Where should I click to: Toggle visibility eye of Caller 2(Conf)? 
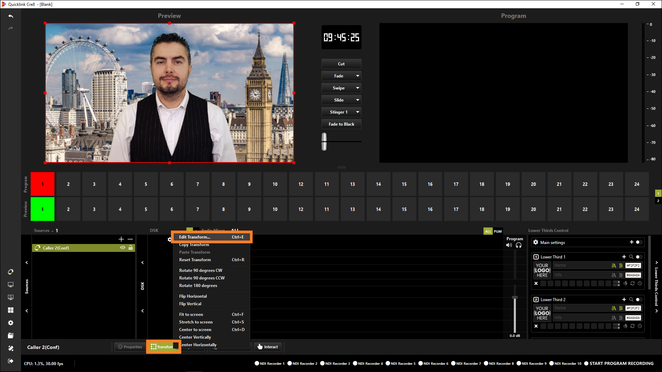(122, 248)
